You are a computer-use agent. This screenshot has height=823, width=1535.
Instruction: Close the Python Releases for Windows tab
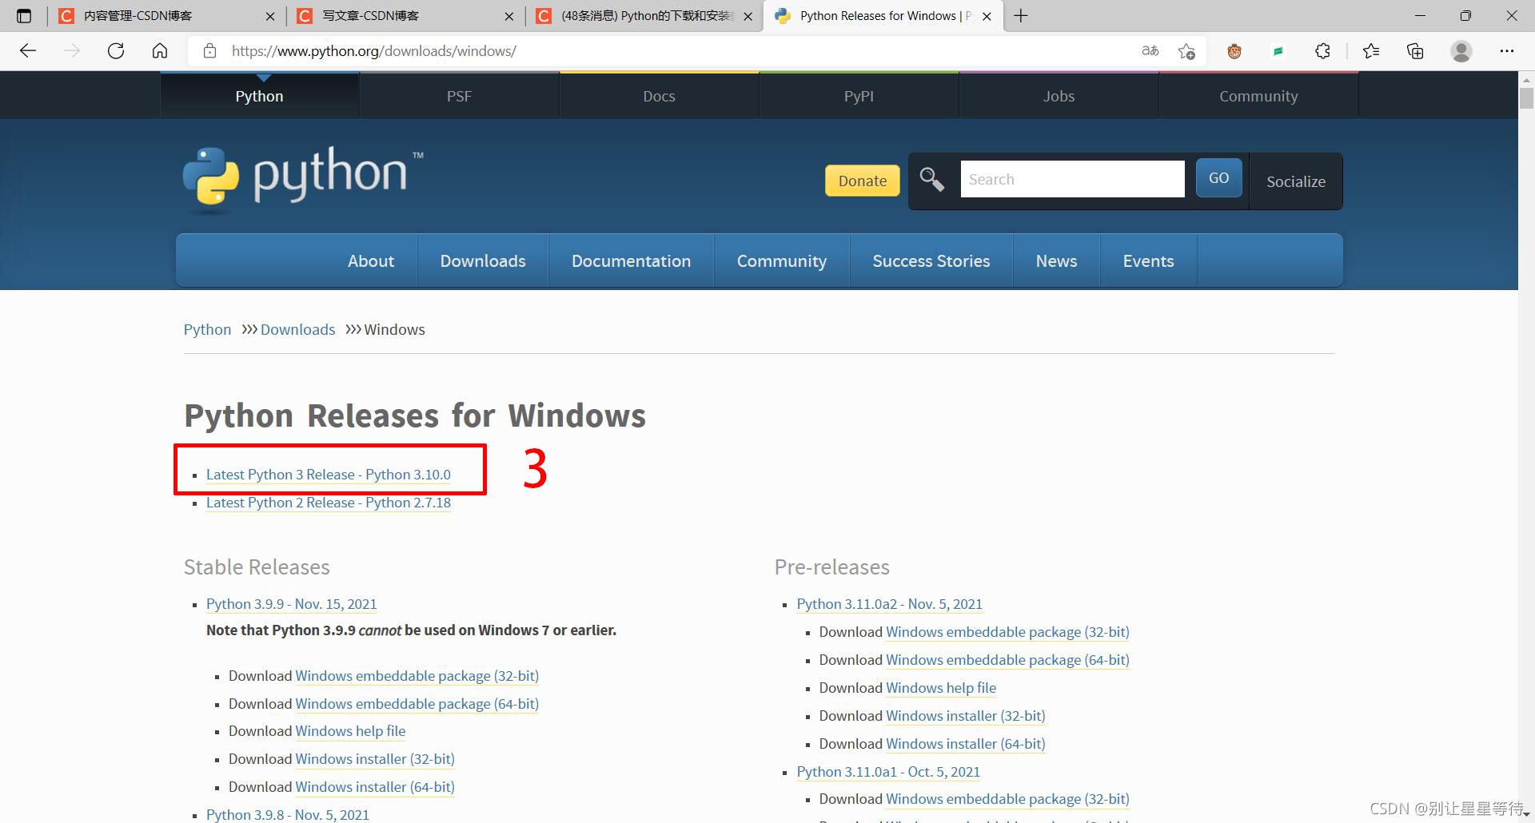(987, 16)
